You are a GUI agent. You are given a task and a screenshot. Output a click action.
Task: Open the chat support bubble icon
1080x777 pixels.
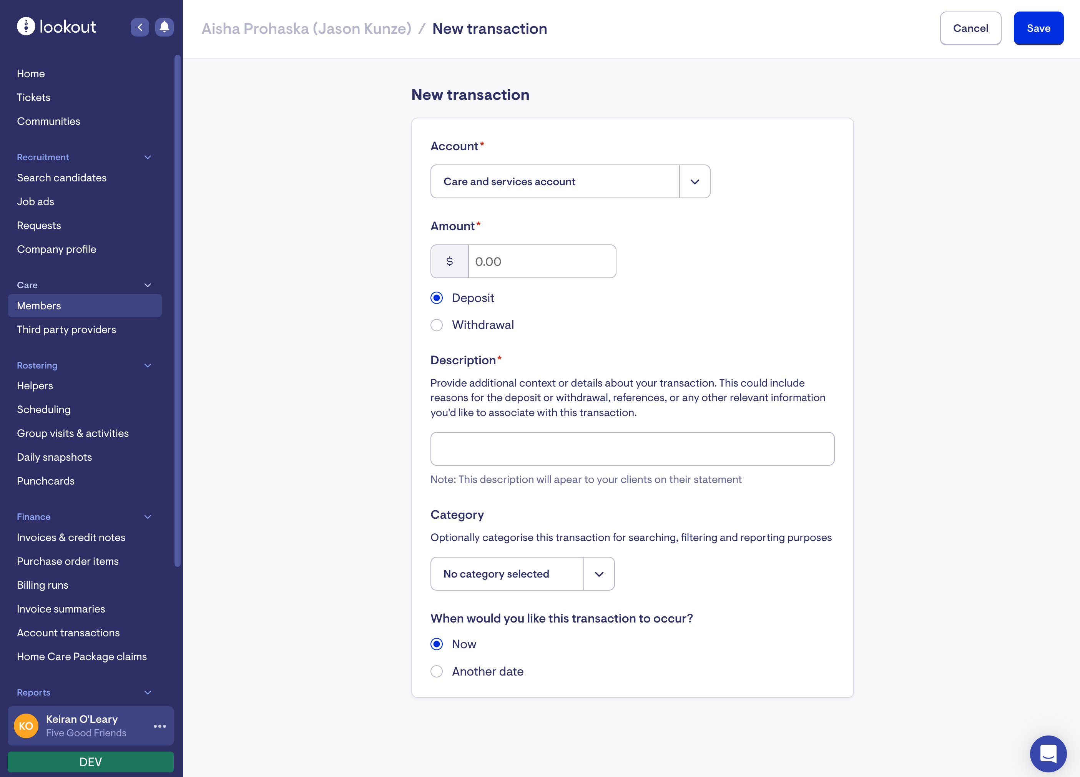pyautogui.click(x=1048, y=753)
